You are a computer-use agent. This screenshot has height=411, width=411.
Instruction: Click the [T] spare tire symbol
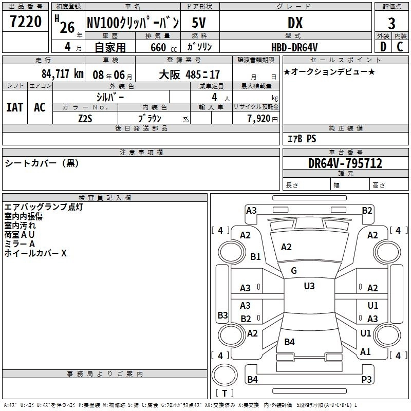click(224, 394)
